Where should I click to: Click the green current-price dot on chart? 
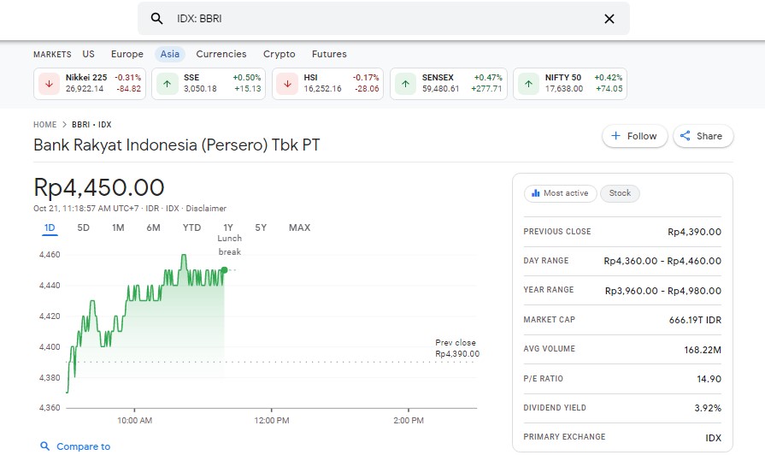(225, 270)
